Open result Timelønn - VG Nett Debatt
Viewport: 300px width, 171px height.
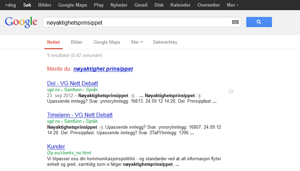point(80,115)
